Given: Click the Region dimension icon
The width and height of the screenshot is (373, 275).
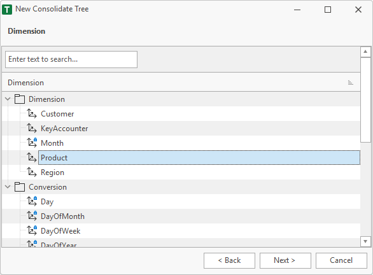Looking at the screenshot, I should 32,173.
